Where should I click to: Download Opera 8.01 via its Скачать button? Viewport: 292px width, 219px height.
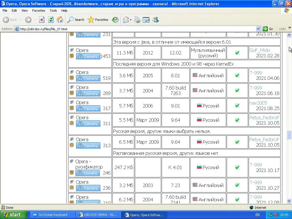pos(88,78)
